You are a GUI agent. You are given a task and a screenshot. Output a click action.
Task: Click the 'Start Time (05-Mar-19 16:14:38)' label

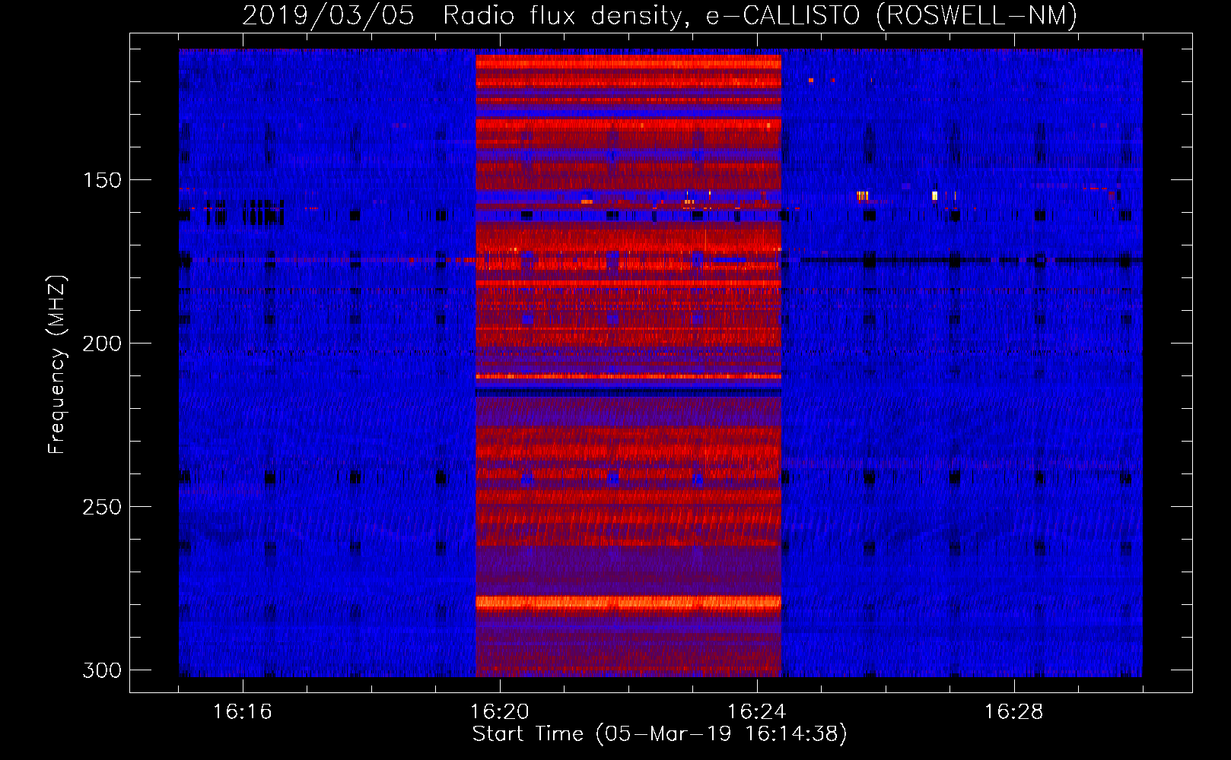660,734
